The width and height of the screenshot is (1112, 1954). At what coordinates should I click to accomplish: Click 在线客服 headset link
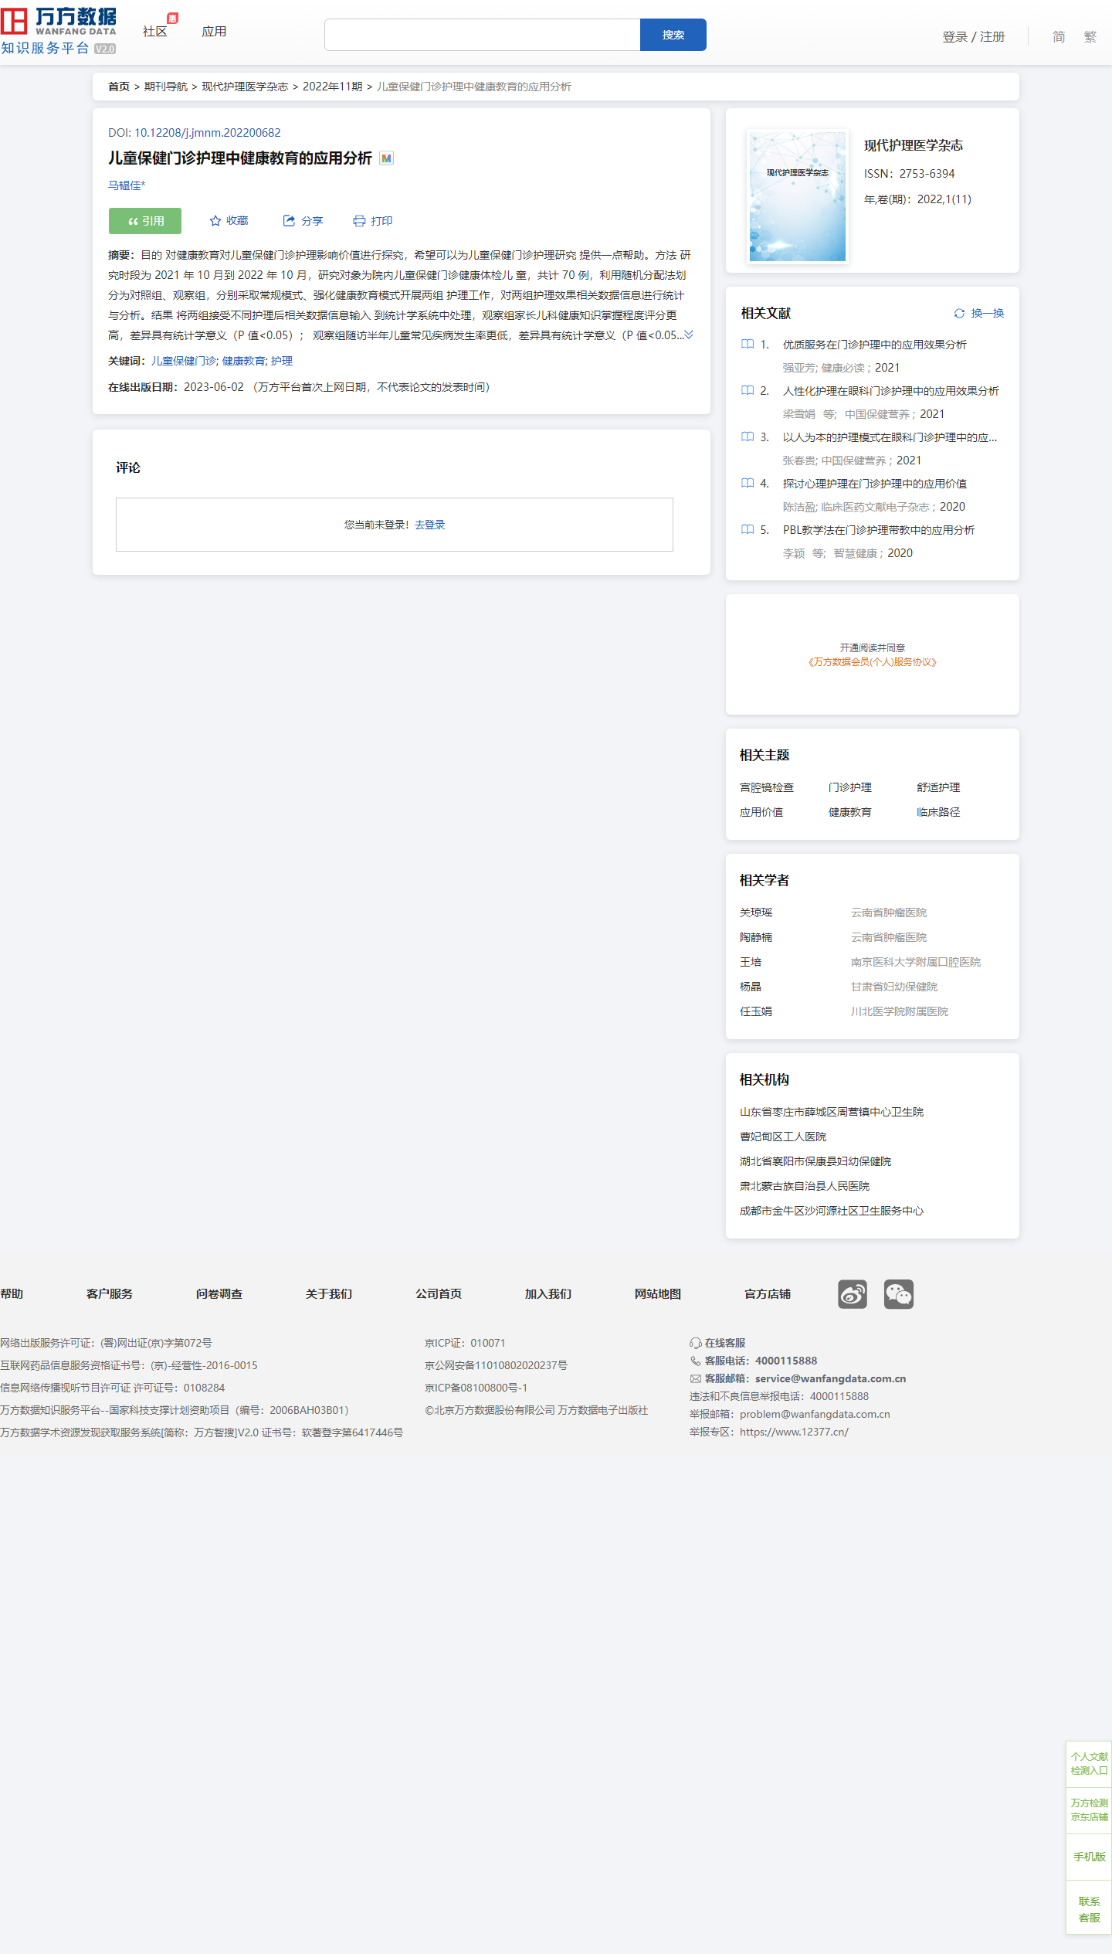coord(717,1343)
